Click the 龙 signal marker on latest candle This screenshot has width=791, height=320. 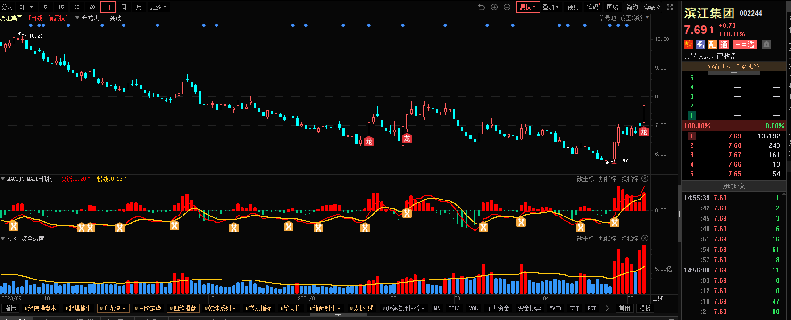pyautogui.click(x=643, y=132)
